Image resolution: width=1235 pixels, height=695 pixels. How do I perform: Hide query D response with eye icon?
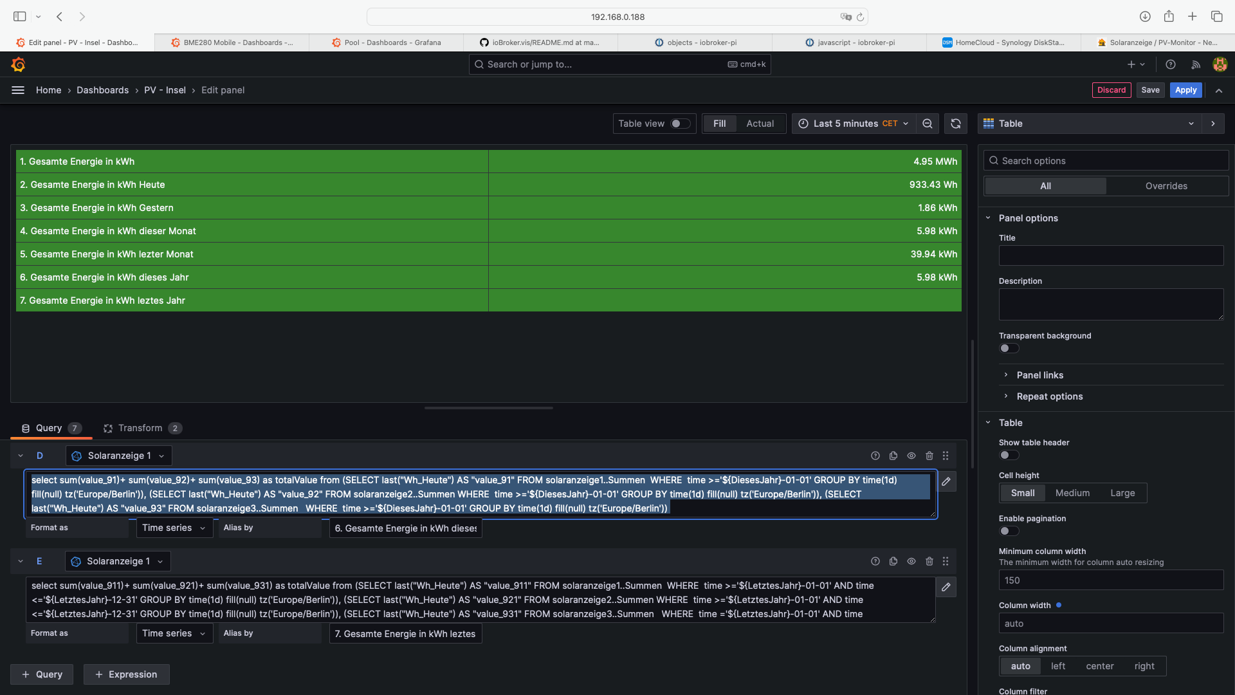(911, 456)
